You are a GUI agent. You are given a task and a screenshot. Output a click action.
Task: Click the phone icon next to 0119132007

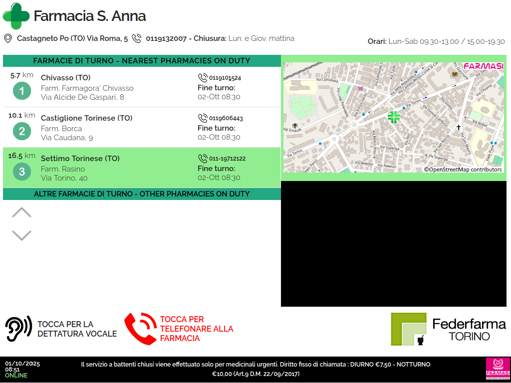pos(137,38)
